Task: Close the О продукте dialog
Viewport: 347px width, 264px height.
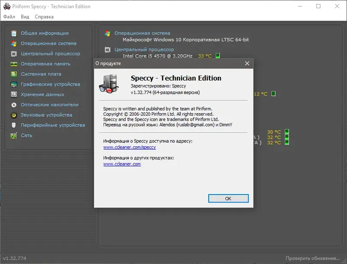Action: coord(247,63)
